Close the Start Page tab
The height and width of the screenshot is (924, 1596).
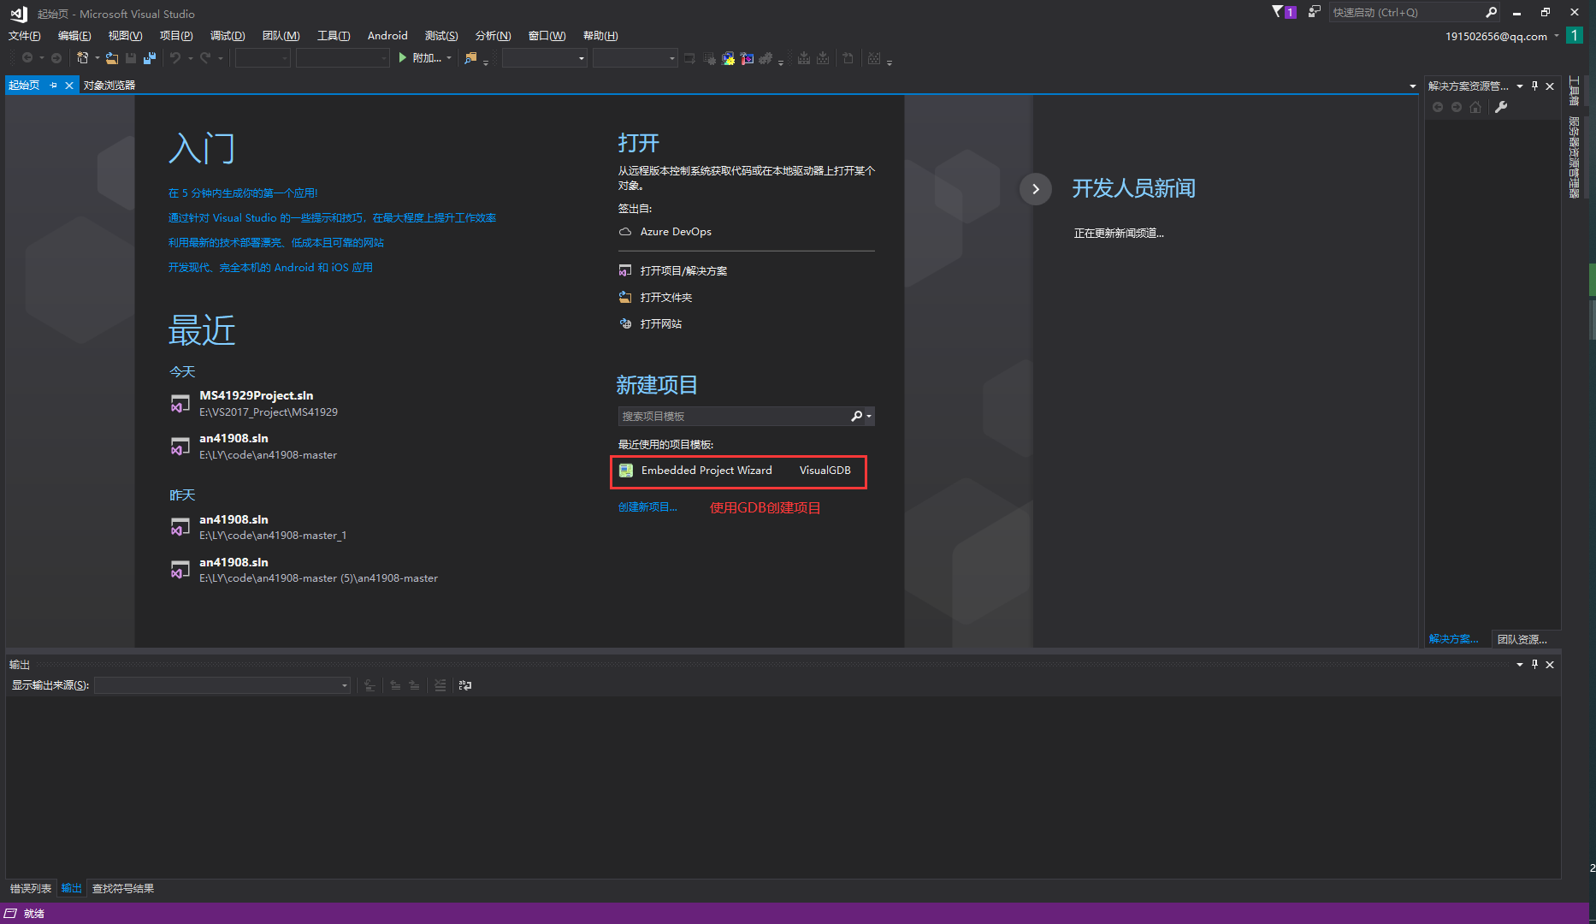[x=69, y=85]
